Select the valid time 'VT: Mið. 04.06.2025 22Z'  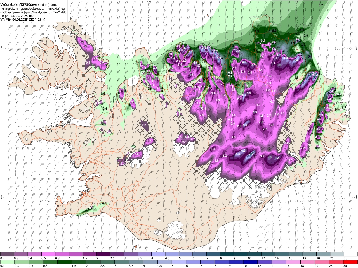point(17,20)
